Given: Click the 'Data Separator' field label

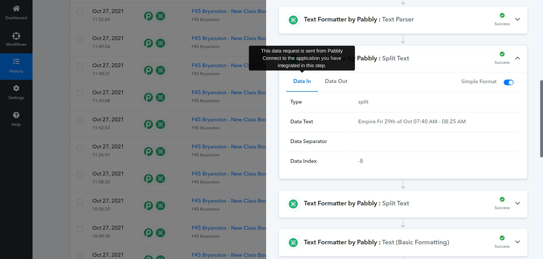Looking at the screenshot, I should (x=309, y=141).
